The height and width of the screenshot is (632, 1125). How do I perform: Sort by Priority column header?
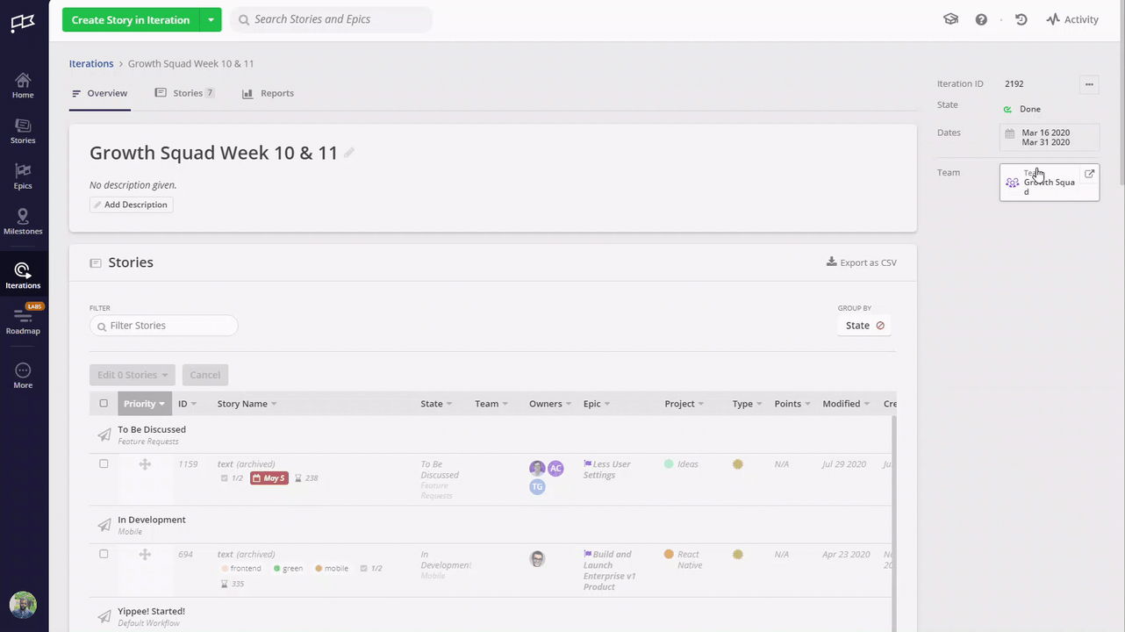pos(145,404)
